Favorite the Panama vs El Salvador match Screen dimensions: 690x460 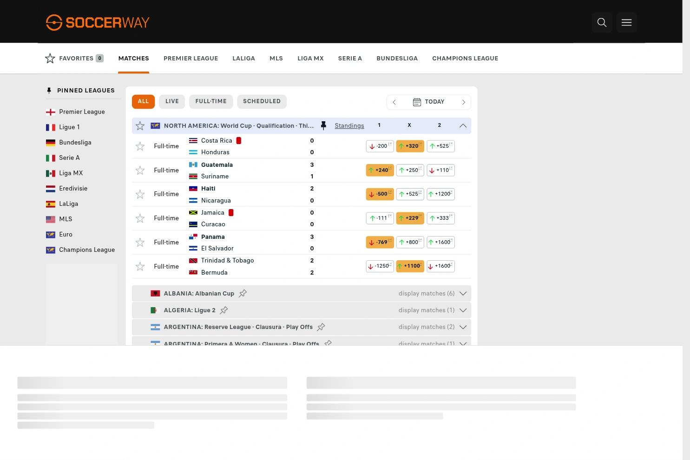[140, 243]
